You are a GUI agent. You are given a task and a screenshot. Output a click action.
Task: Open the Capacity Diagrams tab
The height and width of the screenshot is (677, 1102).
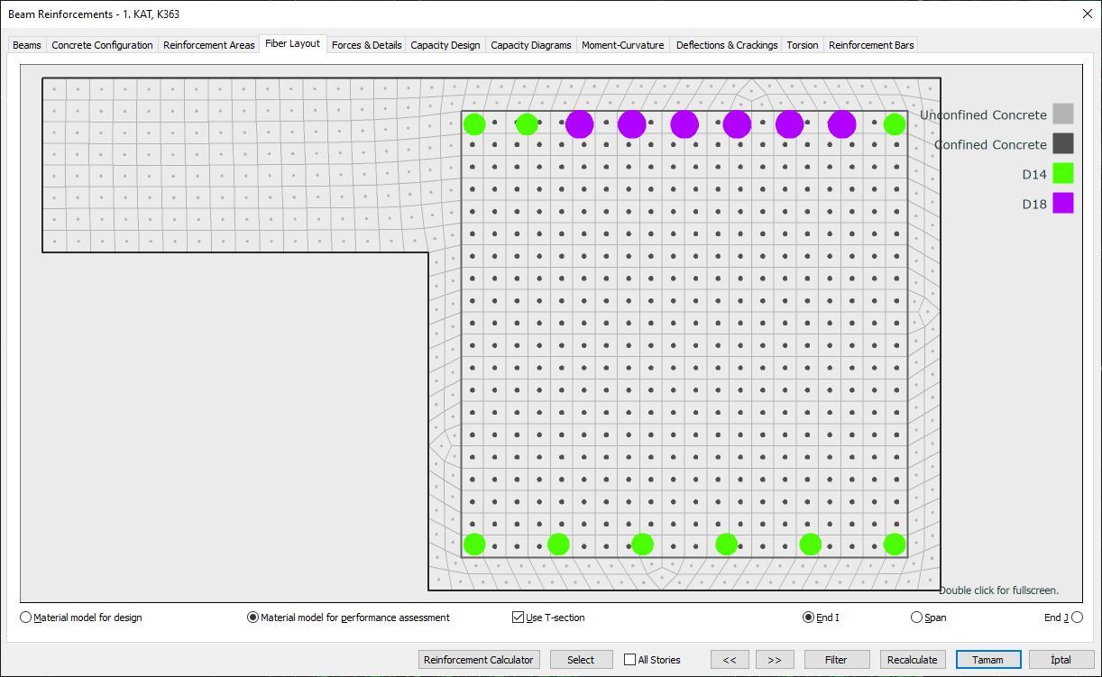pos(530,44)
